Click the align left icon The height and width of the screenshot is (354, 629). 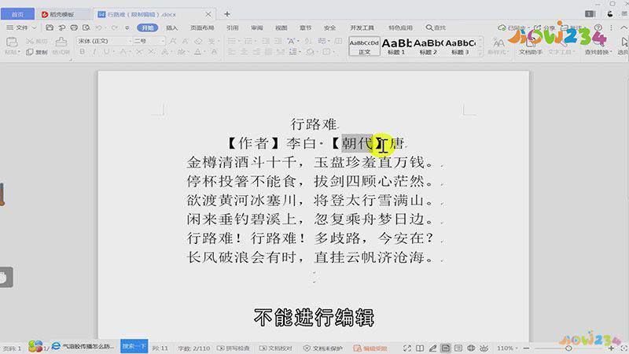[x=232, y=52]
